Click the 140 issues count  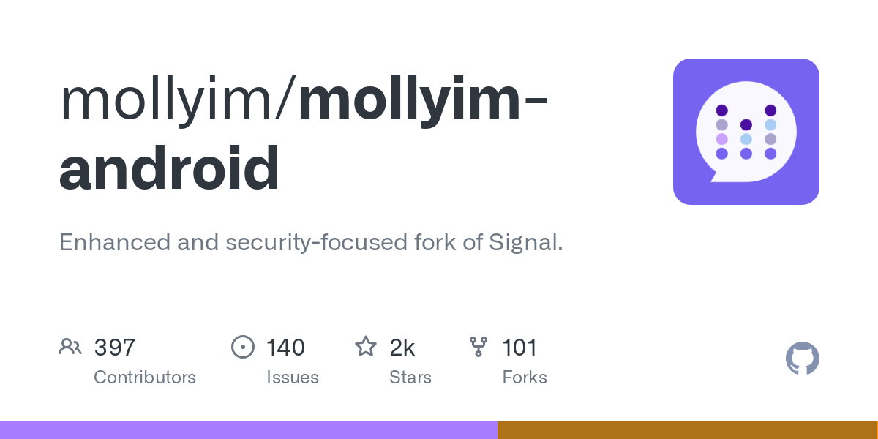tap(285, 348)
